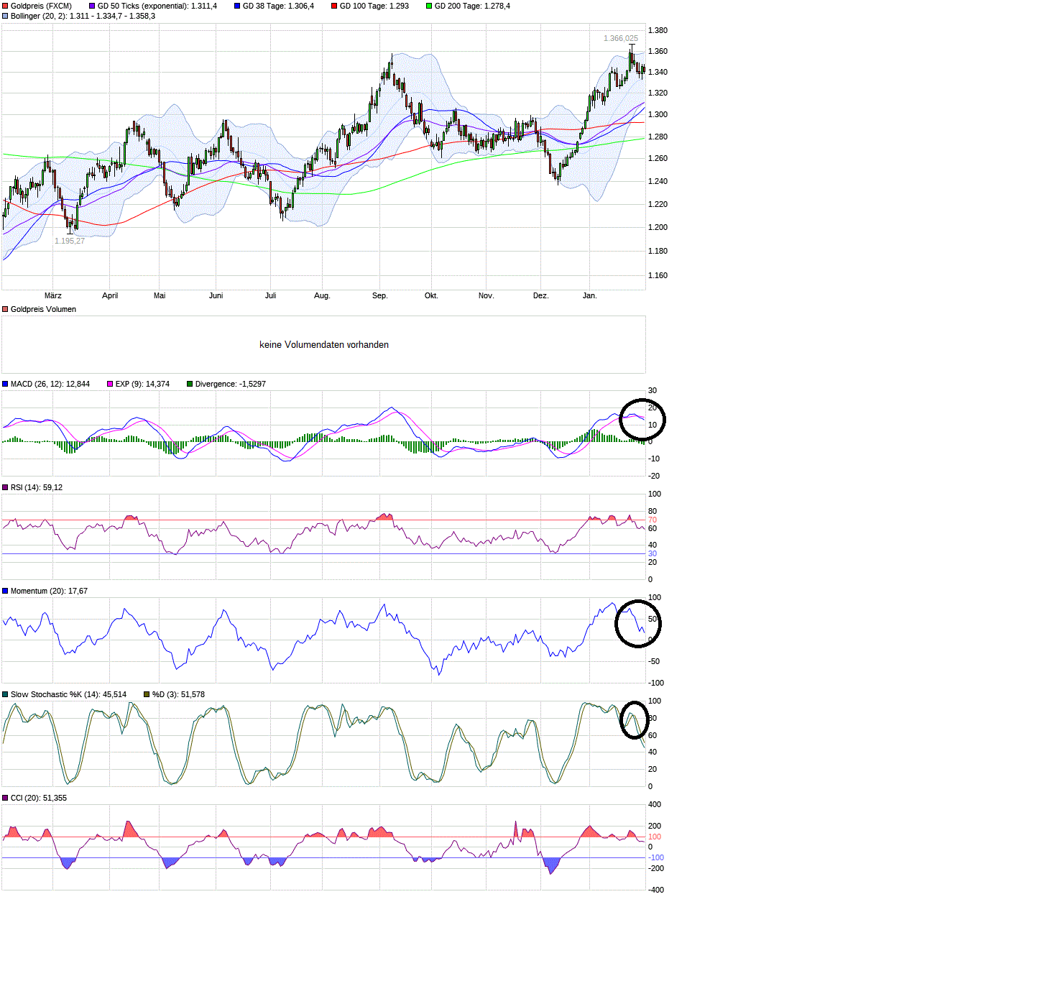This screenshot has height=999, width=1042.
Task: Click the blue MACD legend swatch
Action: (5, 384)
